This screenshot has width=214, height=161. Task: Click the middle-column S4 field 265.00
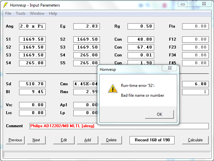click(86, 55)
